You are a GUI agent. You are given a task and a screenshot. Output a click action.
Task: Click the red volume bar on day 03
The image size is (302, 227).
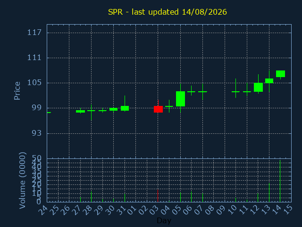tap(158, 196)
